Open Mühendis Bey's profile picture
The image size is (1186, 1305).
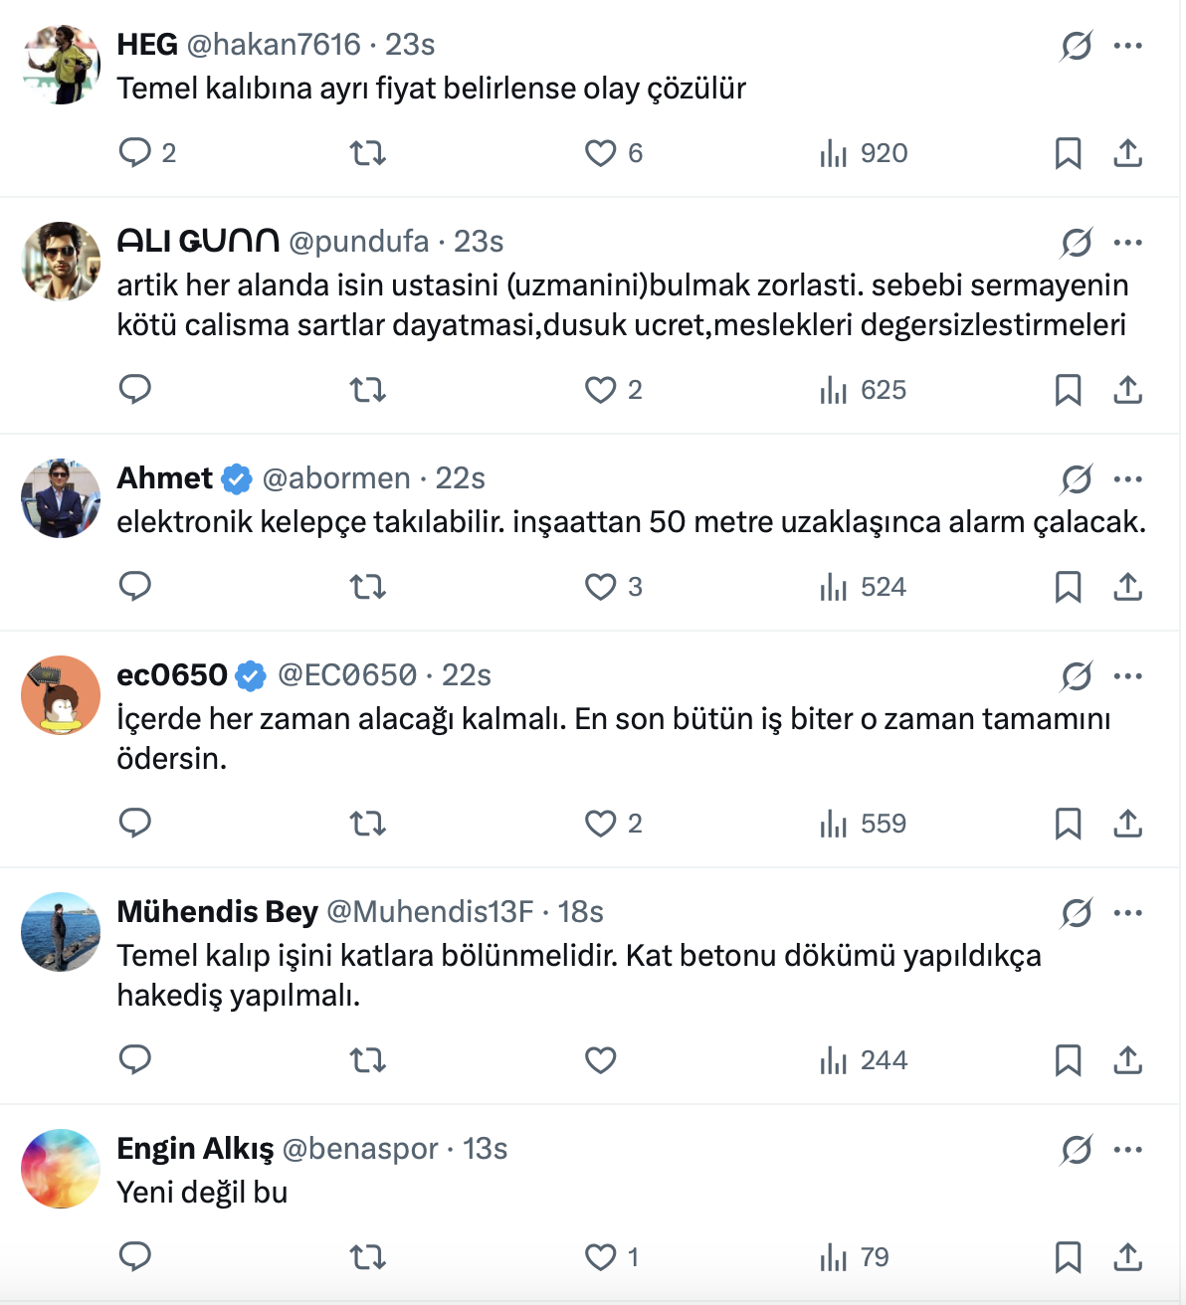61,932
